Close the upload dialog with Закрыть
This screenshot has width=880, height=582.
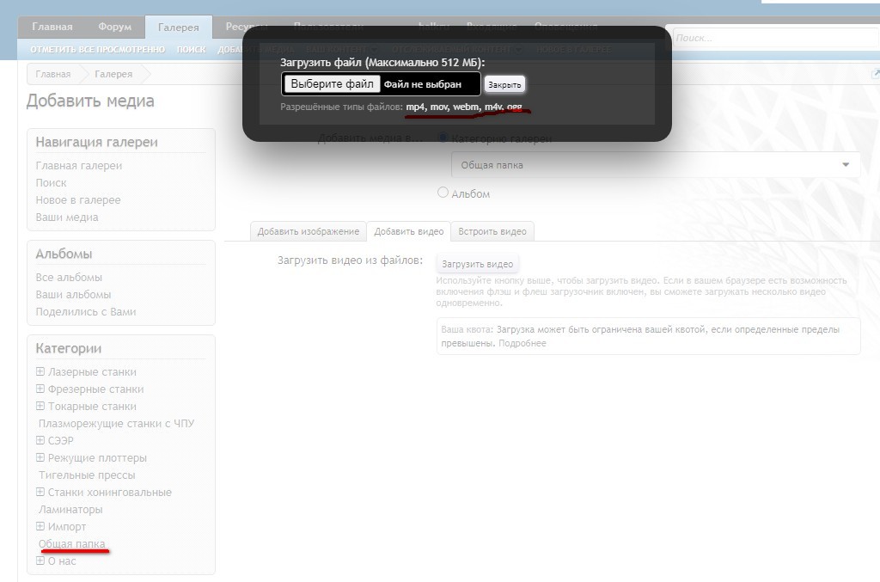[504, 85]
